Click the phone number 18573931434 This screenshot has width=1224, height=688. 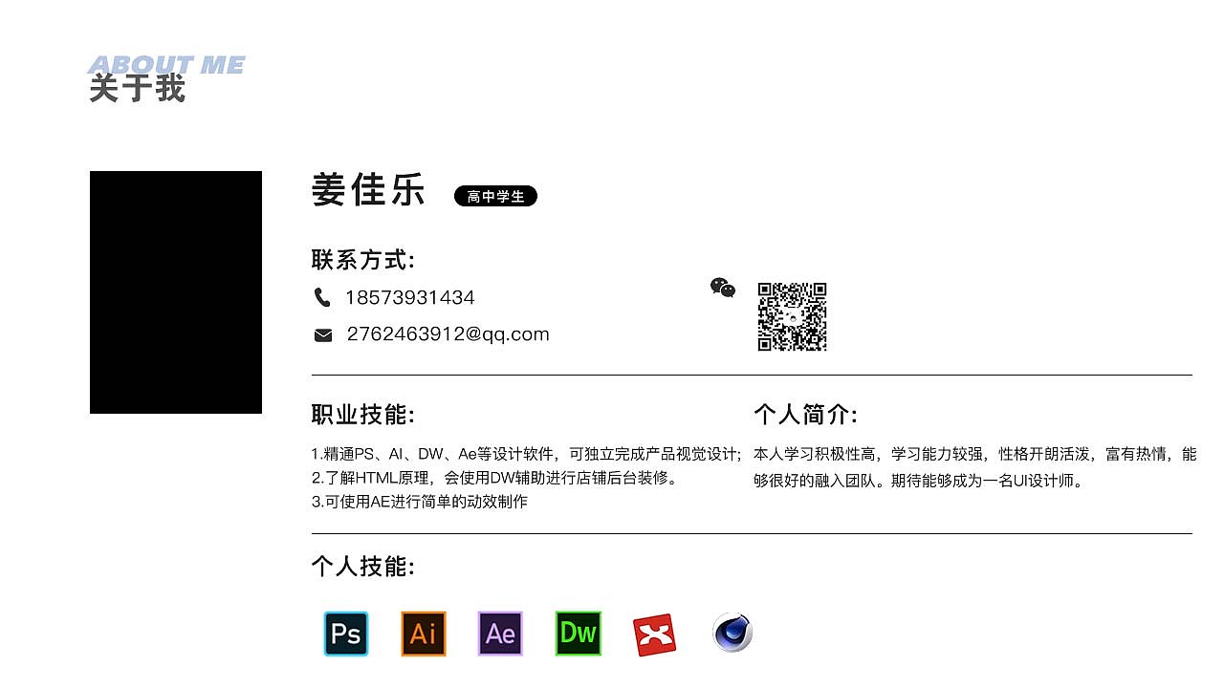point(410,297)
